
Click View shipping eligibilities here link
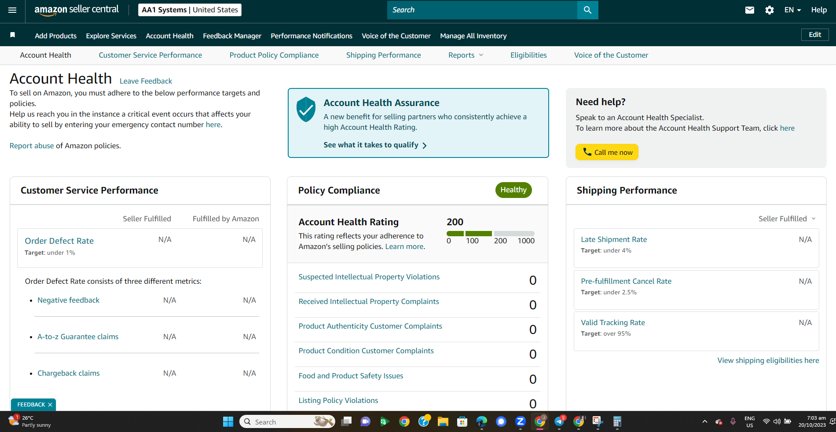click(768, 360)
